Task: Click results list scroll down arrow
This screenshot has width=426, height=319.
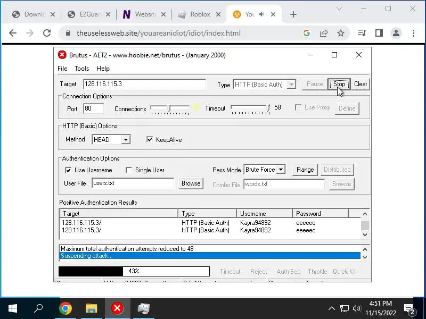Action: (365, 235)
